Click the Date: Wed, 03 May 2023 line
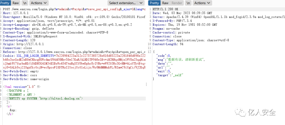285x125 pixels. point(182,13)
